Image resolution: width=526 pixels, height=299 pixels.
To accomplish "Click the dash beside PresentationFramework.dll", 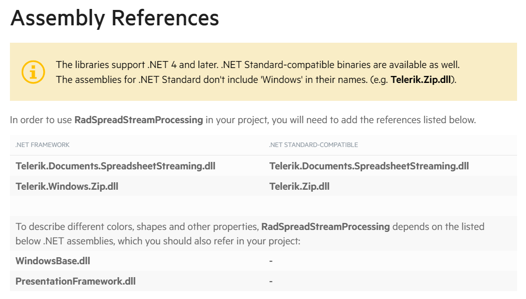I will pyautogui.click(x=271, y=281).
